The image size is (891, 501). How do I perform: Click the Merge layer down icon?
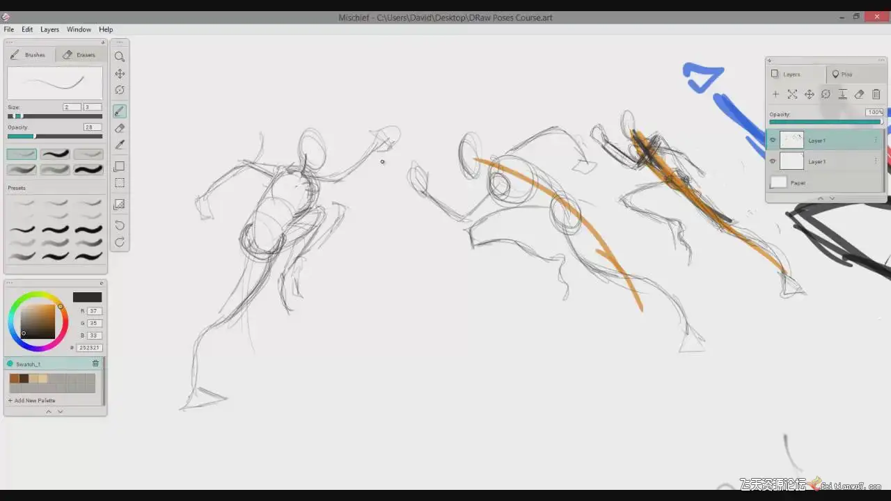pos(842,94)
